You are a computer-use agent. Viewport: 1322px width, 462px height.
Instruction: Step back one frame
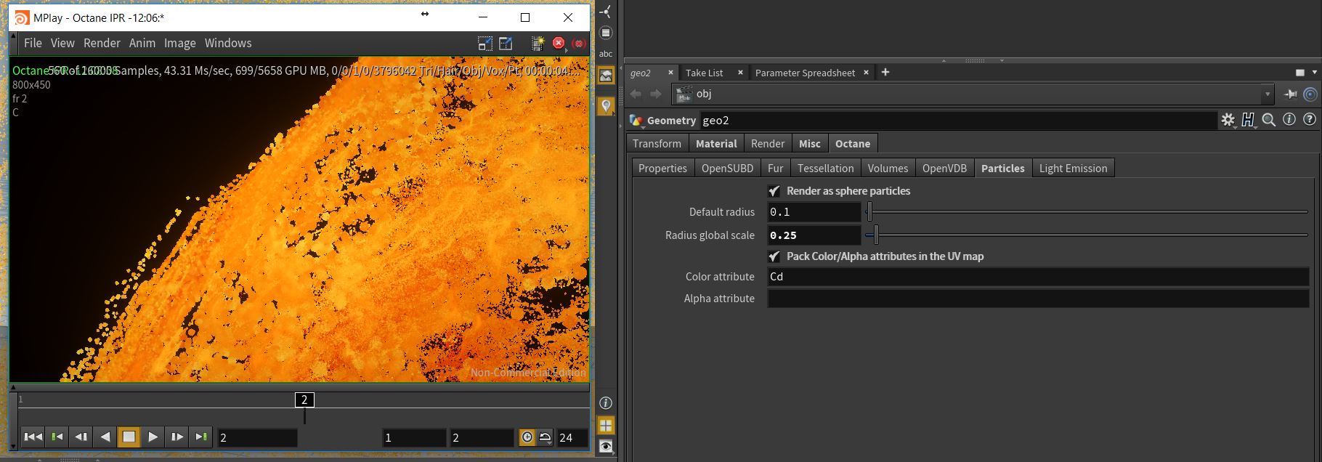pos(81,437)
